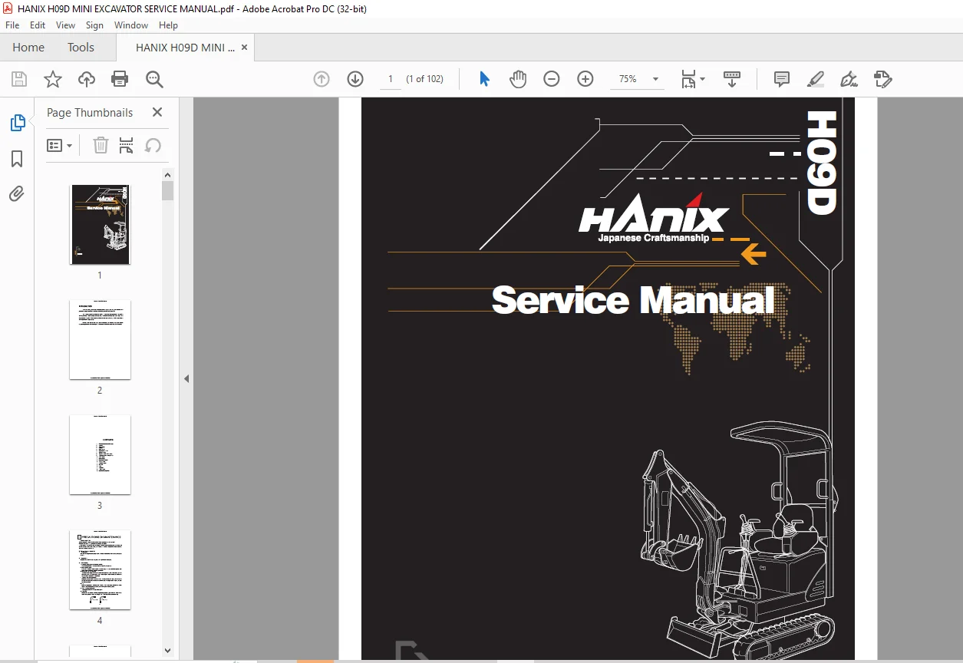
Task: Open the Find text magnifier tool
Action: [x=154, y=79]
